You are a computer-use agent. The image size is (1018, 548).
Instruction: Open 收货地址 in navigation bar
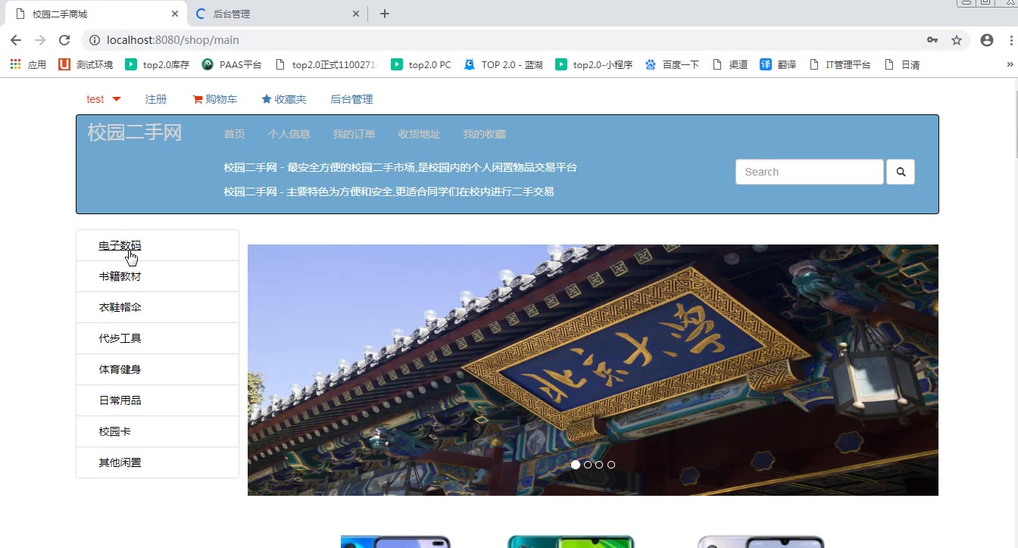point(419,134)
